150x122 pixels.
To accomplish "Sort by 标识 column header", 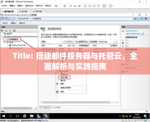I will point(95,46).
